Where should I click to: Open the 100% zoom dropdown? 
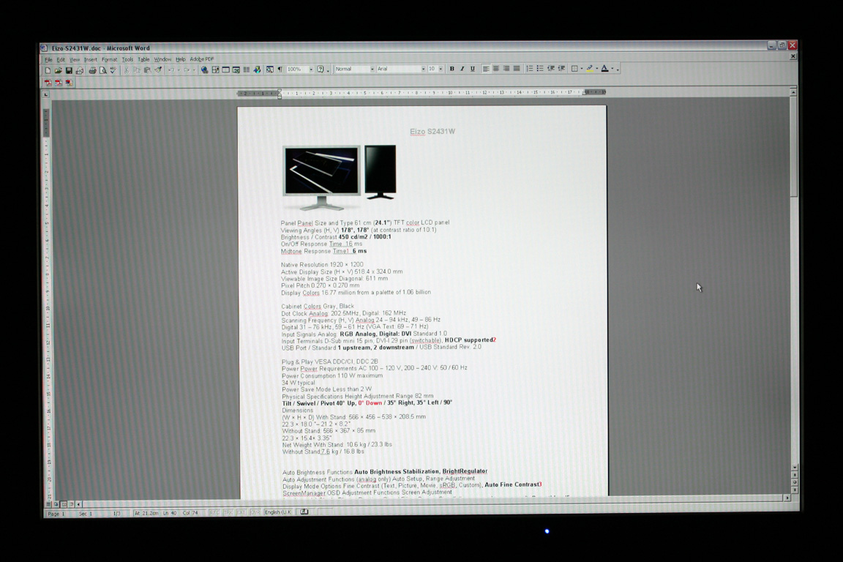[311, 70]
